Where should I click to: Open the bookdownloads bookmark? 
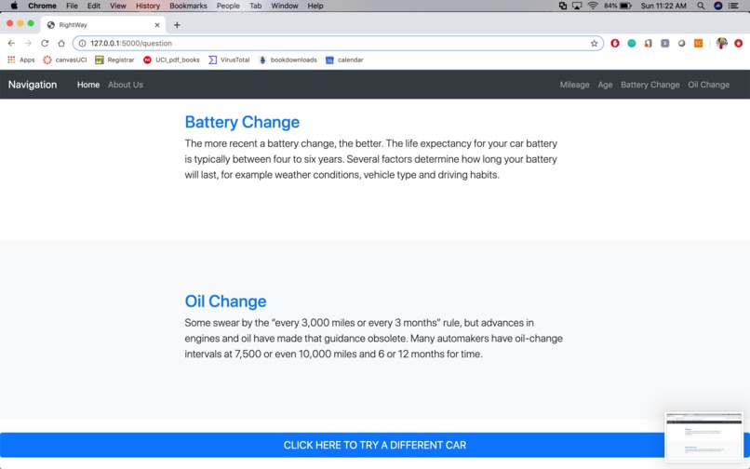288,60
